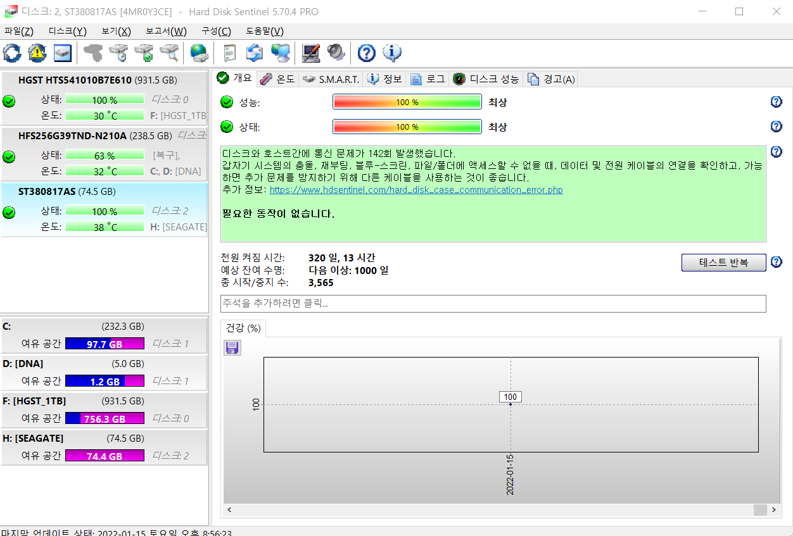The height and width of the screenshot is (536, 793).
Task: Click the speaker sound toolbar icon
Action: (x=336, y=53)
